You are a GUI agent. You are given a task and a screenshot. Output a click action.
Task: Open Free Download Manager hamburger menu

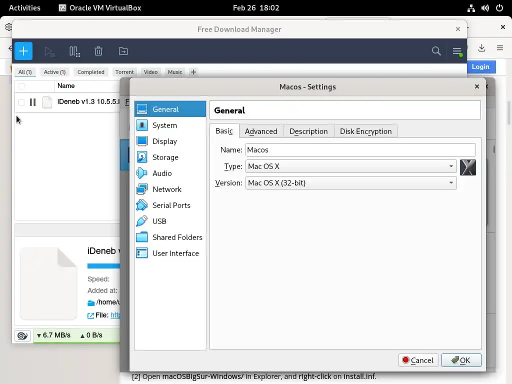tap(457, 51)
